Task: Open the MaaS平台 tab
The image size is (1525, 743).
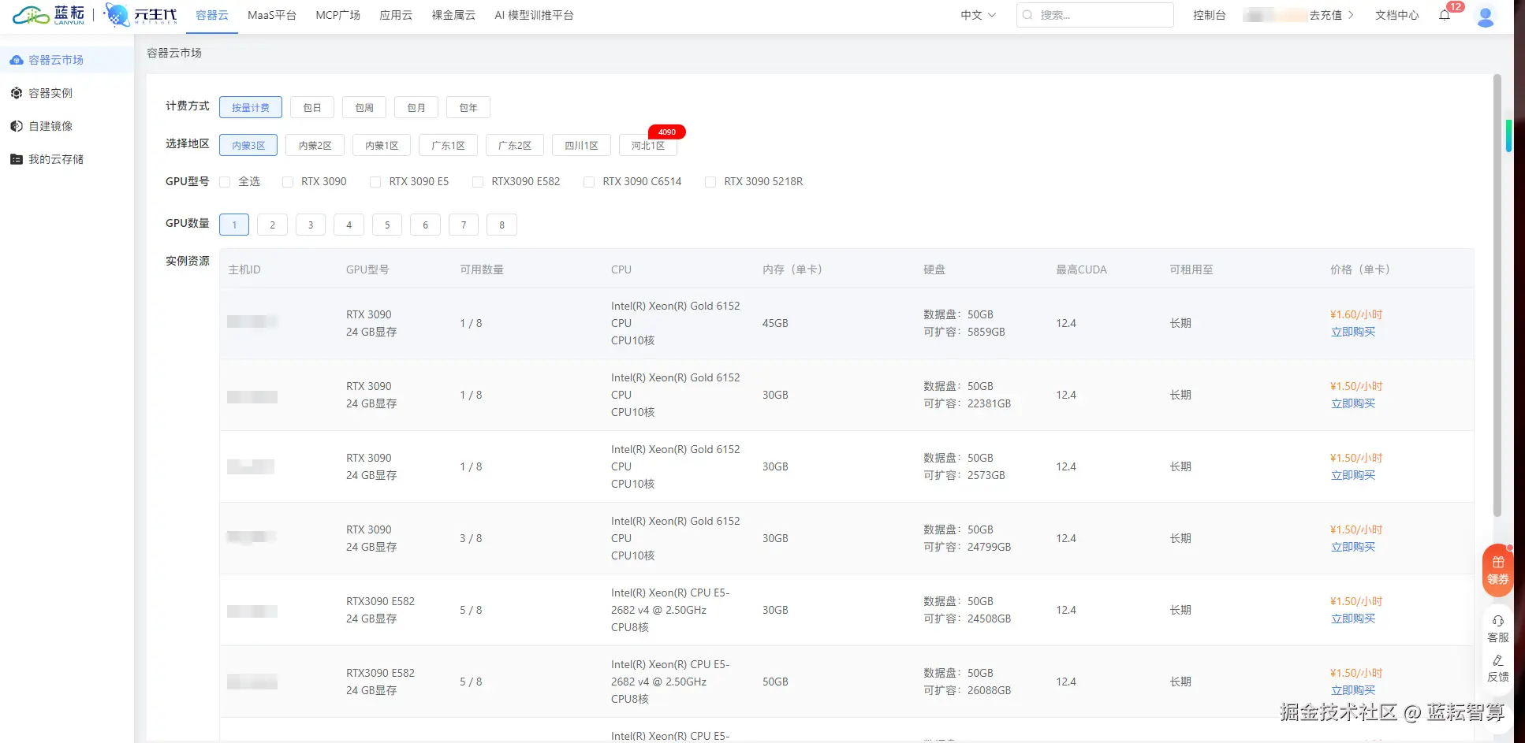Action: [x=272, y=15]
